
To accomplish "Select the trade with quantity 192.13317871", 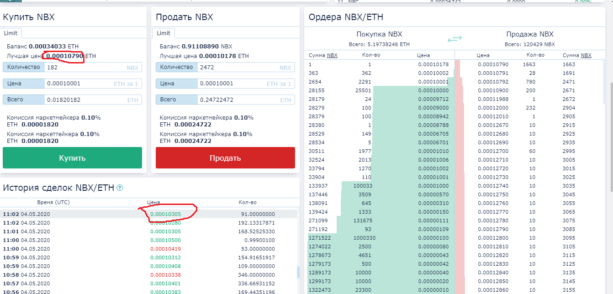I will pyautogui.click(x=148, y=223).
